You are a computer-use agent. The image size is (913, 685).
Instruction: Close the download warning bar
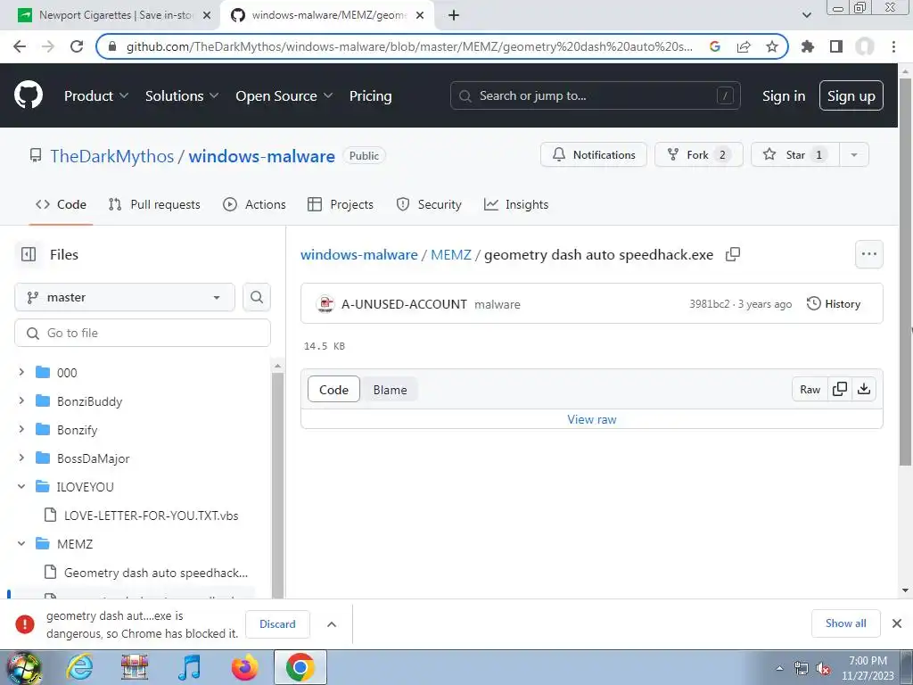897,623
